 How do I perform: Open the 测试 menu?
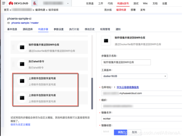(136, 3)
